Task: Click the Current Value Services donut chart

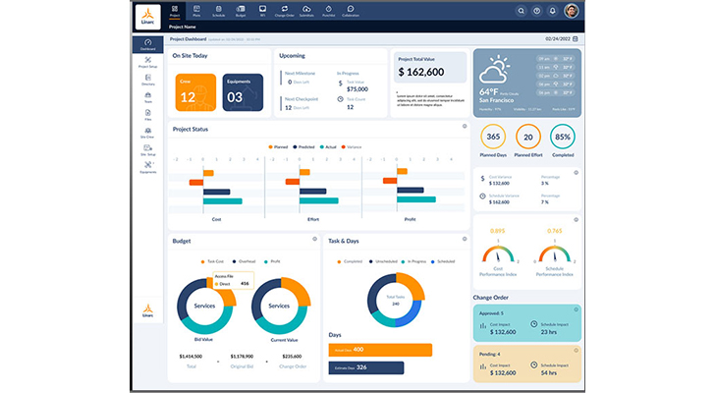Action: (281, 306)
